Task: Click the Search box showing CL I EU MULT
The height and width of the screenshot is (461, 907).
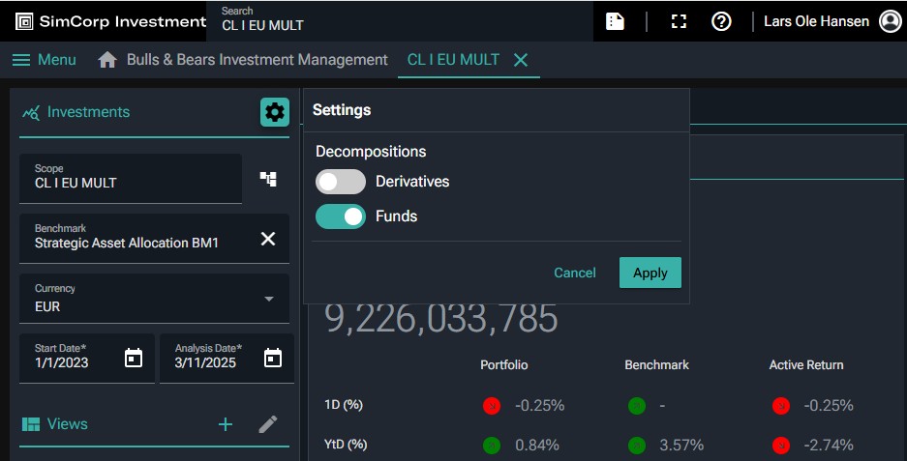Action: point(399,21)
